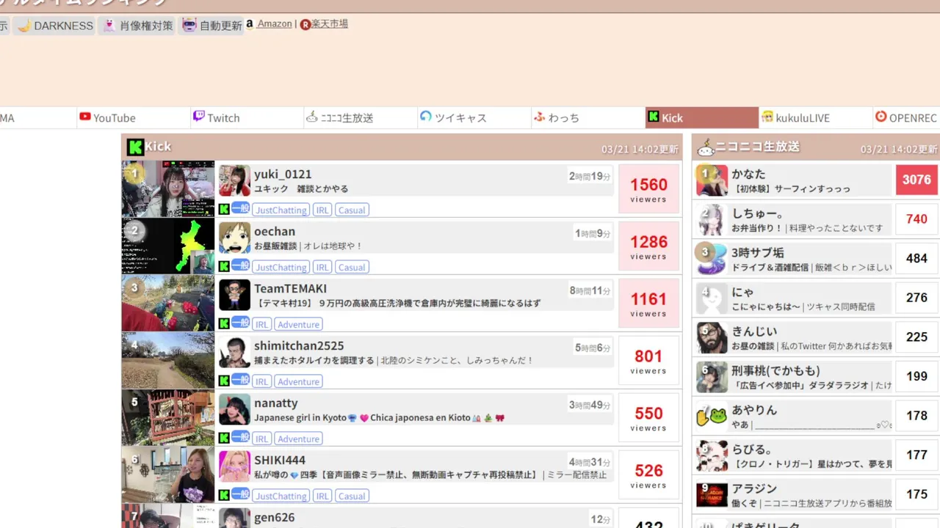
Task: Click 3時サブ垢 avatar icon
Action: click(x=712, y=260)
